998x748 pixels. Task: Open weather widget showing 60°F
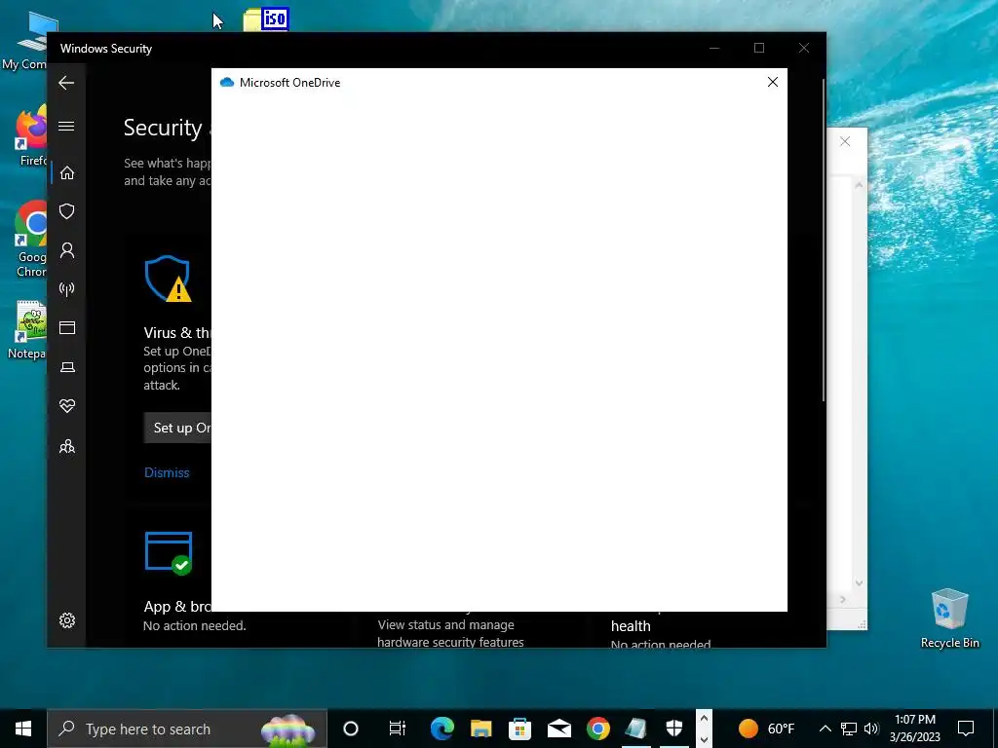pyautogui.click(x=766, y=729)
